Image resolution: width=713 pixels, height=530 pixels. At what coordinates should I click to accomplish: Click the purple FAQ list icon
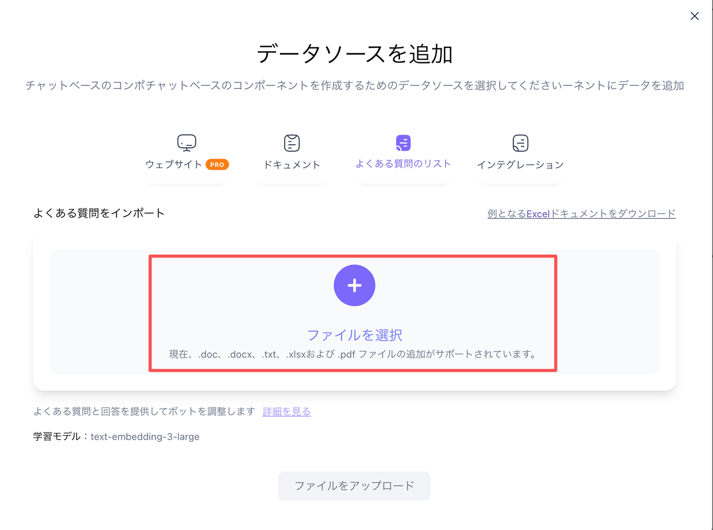point(402,142)
